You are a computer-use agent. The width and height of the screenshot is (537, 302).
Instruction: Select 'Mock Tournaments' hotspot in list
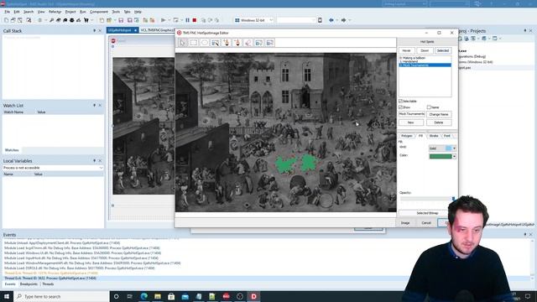click(425, 65)
